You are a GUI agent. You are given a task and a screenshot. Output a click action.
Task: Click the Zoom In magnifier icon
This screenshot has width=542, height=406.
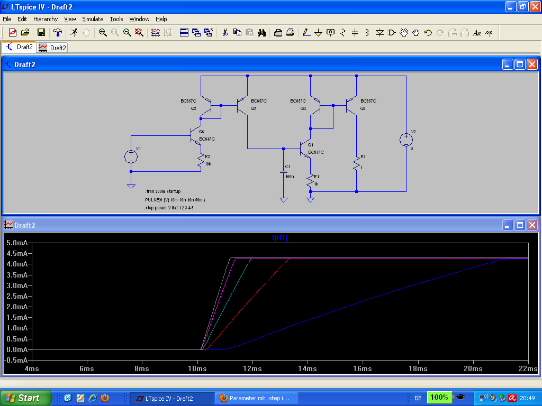103,33
